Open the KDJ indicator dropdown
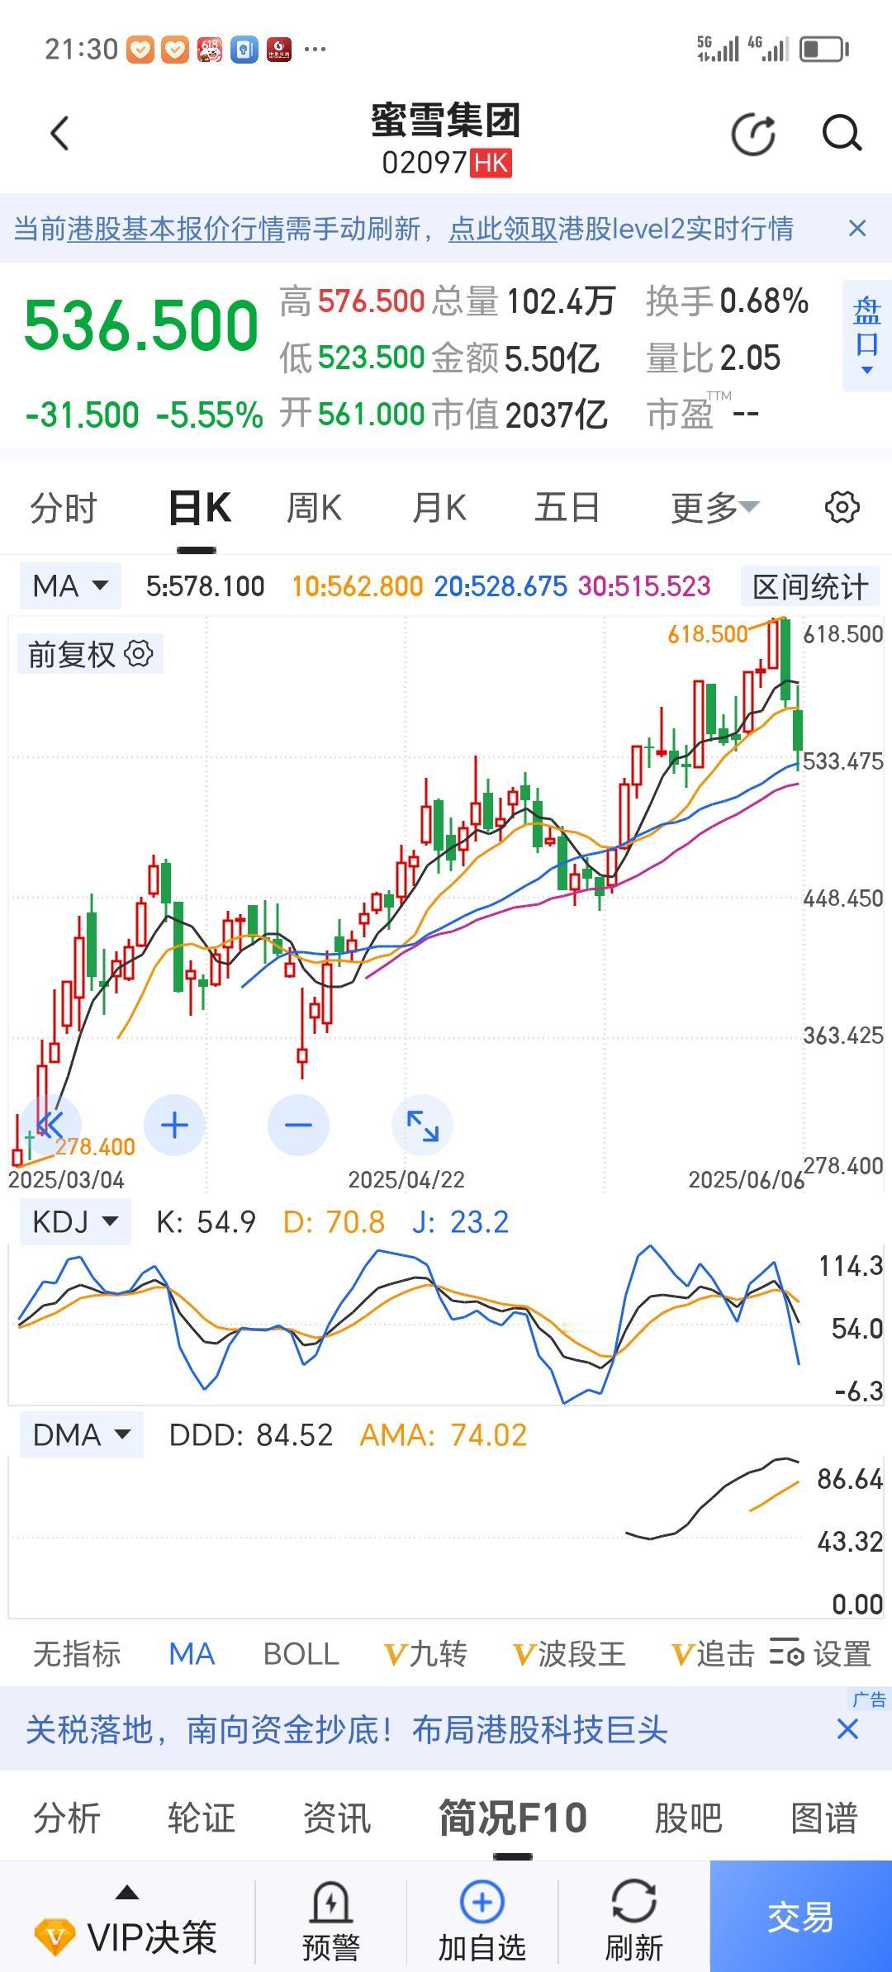The image size is (892, 1972). coord(75,1221)
